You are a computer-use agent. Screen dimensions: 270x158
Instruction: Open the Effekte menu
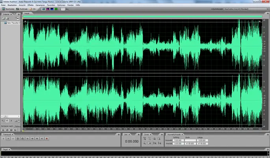[30, 5]
